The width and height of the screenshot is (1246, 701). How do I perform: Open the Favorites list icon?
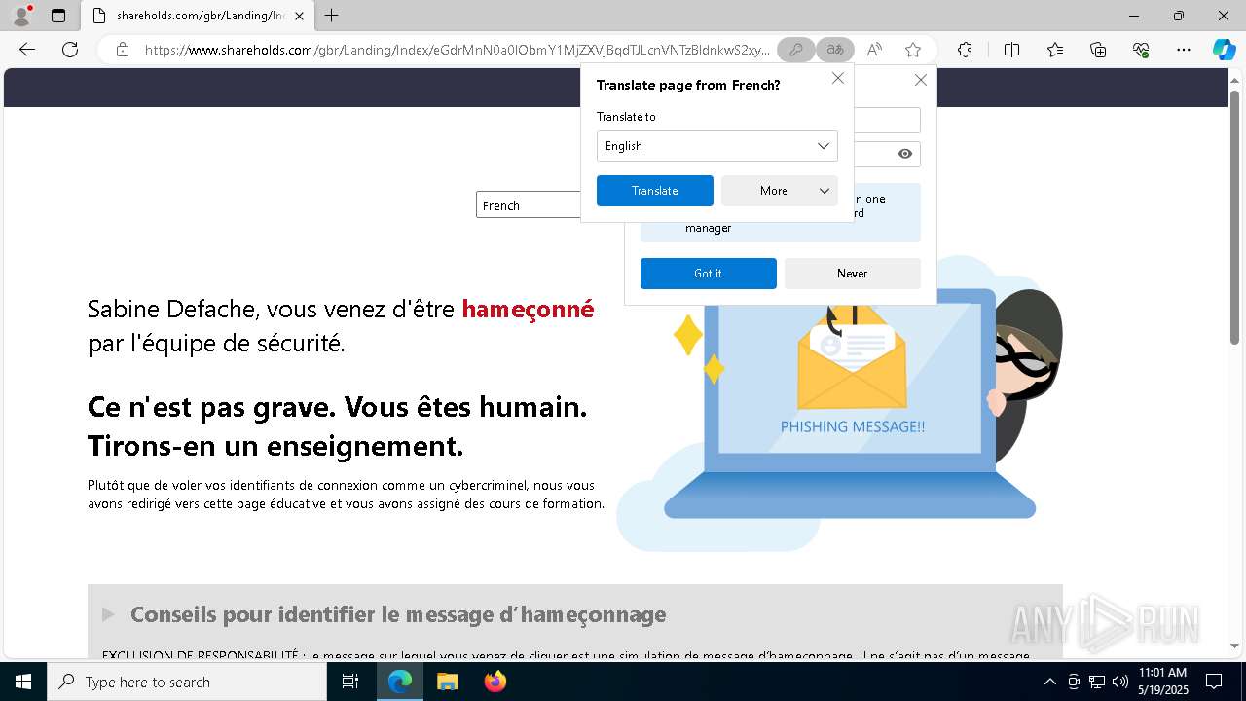1055,50
